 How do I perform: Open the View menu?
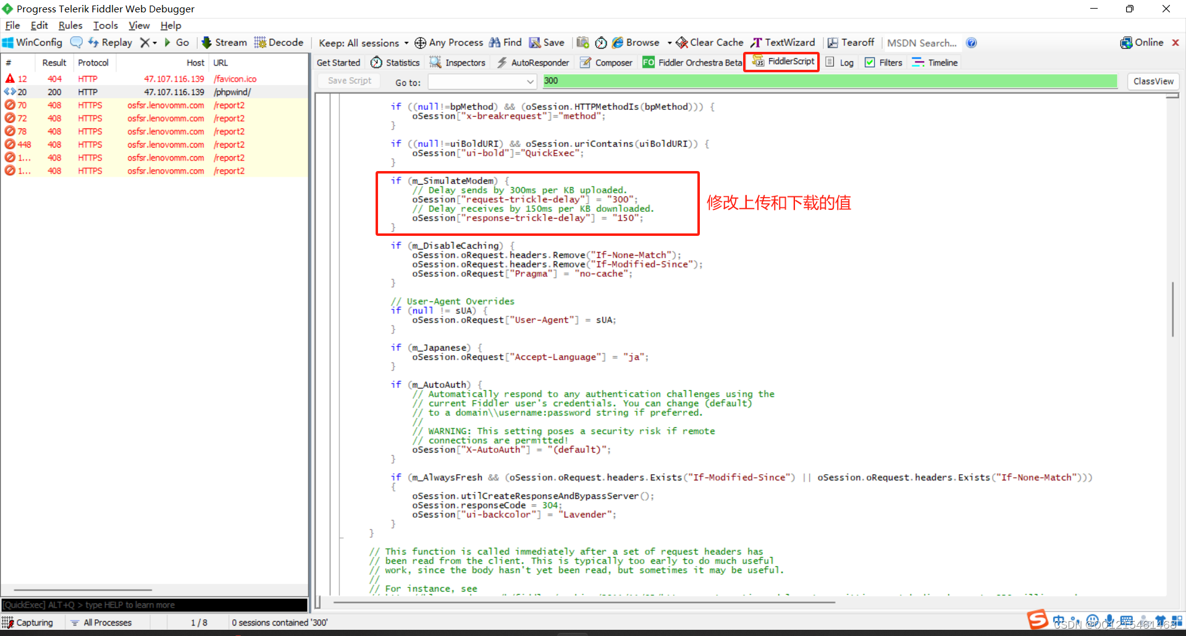coord(139,25)
